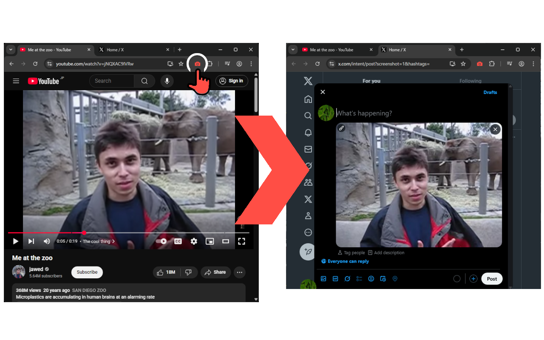Click the red camera screenshot extension icon
The image size is (544, 340).
pyautogui.click(x=198, y=64)
